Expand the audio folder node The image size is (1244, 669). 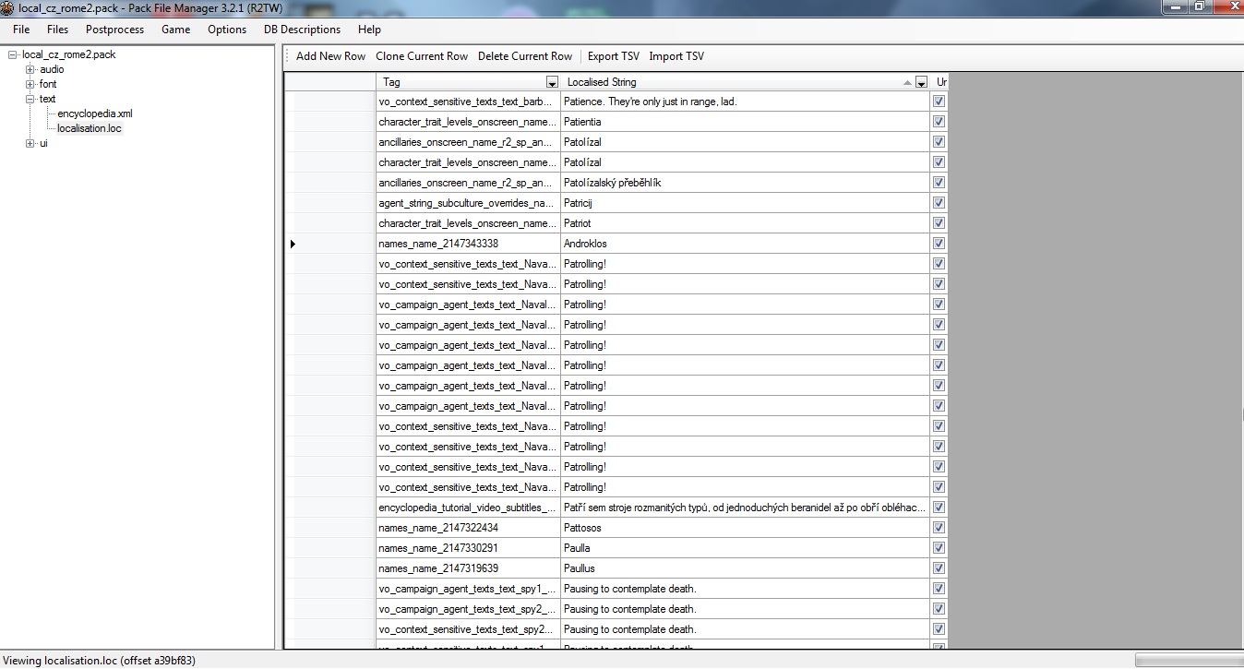click(30, 69)
